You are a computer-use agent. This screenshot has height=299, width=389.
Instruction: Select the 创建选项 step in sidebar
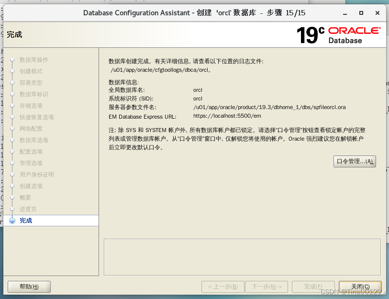pyautogui.click(x=31, y=186)
